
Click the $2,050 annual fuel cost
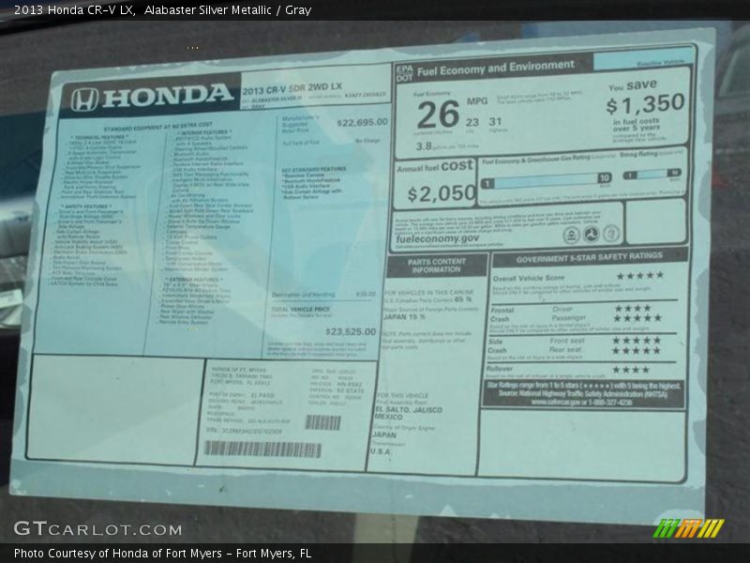point(442,193)
